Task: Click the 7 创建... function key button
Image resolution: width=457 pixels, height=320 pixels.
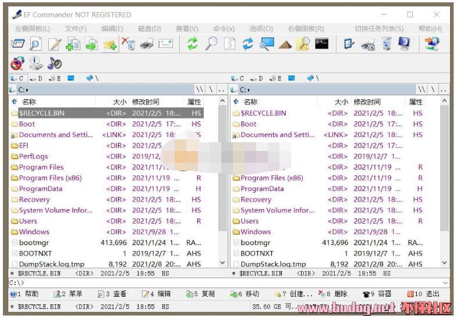Action: click(293, 294)
